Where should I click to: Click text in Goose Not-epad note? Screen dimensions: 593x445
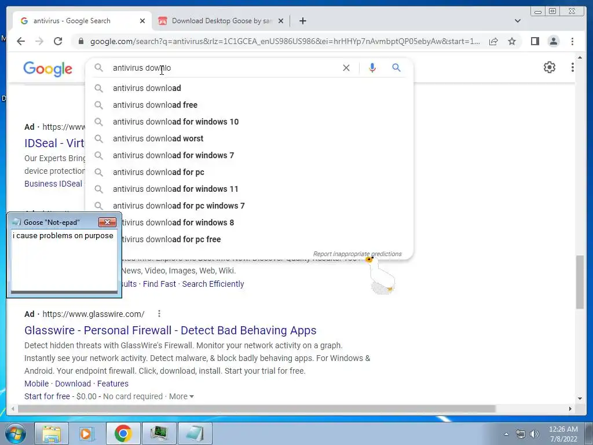click(x=63, y=235)
